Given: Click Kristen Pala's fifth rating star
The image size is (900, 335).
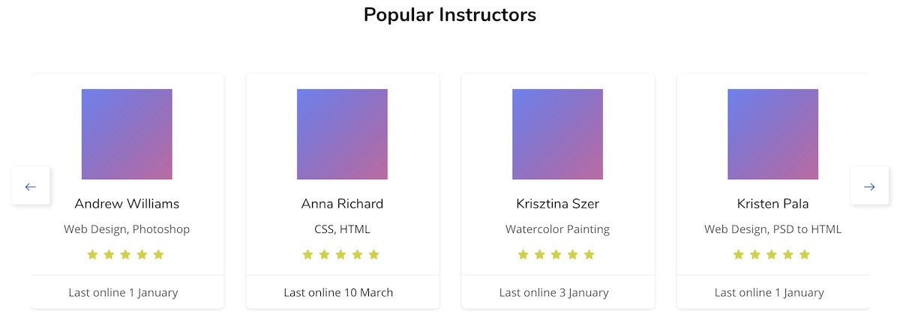Looking at the screenshot, I should [805, 255].
